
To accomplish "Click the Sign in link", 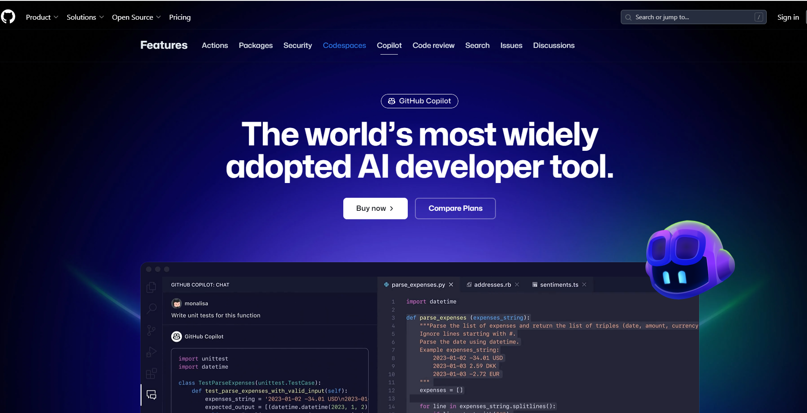I will [x=788, y=17].
